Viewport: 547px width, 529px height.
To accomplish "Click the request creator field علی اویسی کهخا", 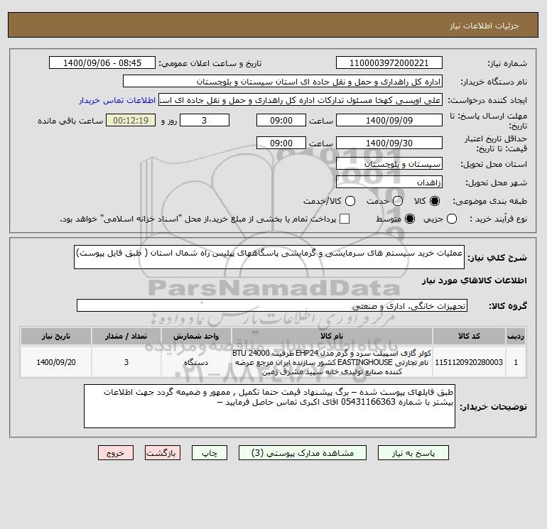I will [300, 100].
